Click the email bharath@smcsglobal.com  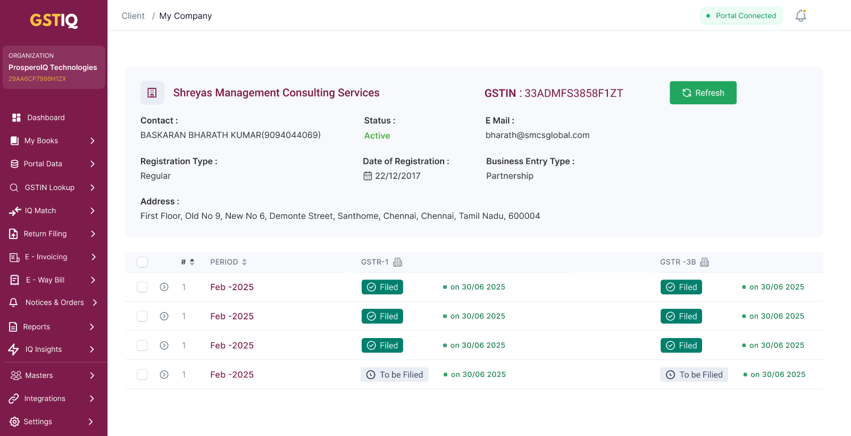[537, 135]
